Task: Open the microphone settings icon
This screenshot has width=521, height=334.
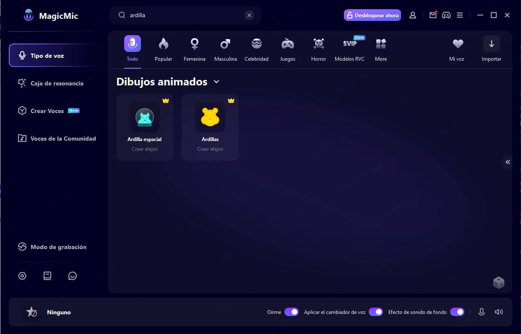Action: tap(481, 312)
